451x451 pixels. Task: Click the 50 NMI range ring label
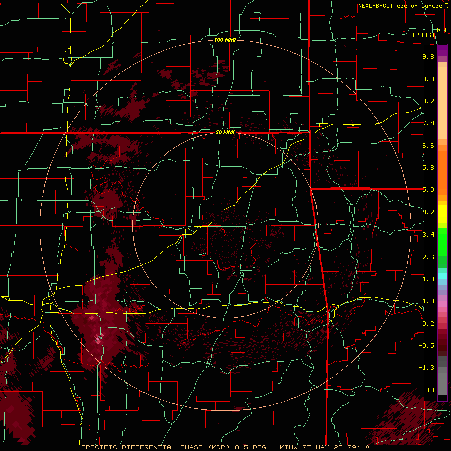coord(225,132)
